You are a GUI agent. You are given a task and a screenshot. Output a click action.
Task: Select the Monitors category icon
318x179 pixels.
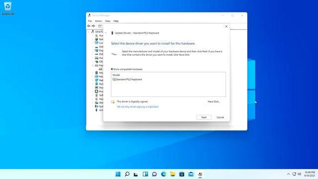[x=96, y=77]
